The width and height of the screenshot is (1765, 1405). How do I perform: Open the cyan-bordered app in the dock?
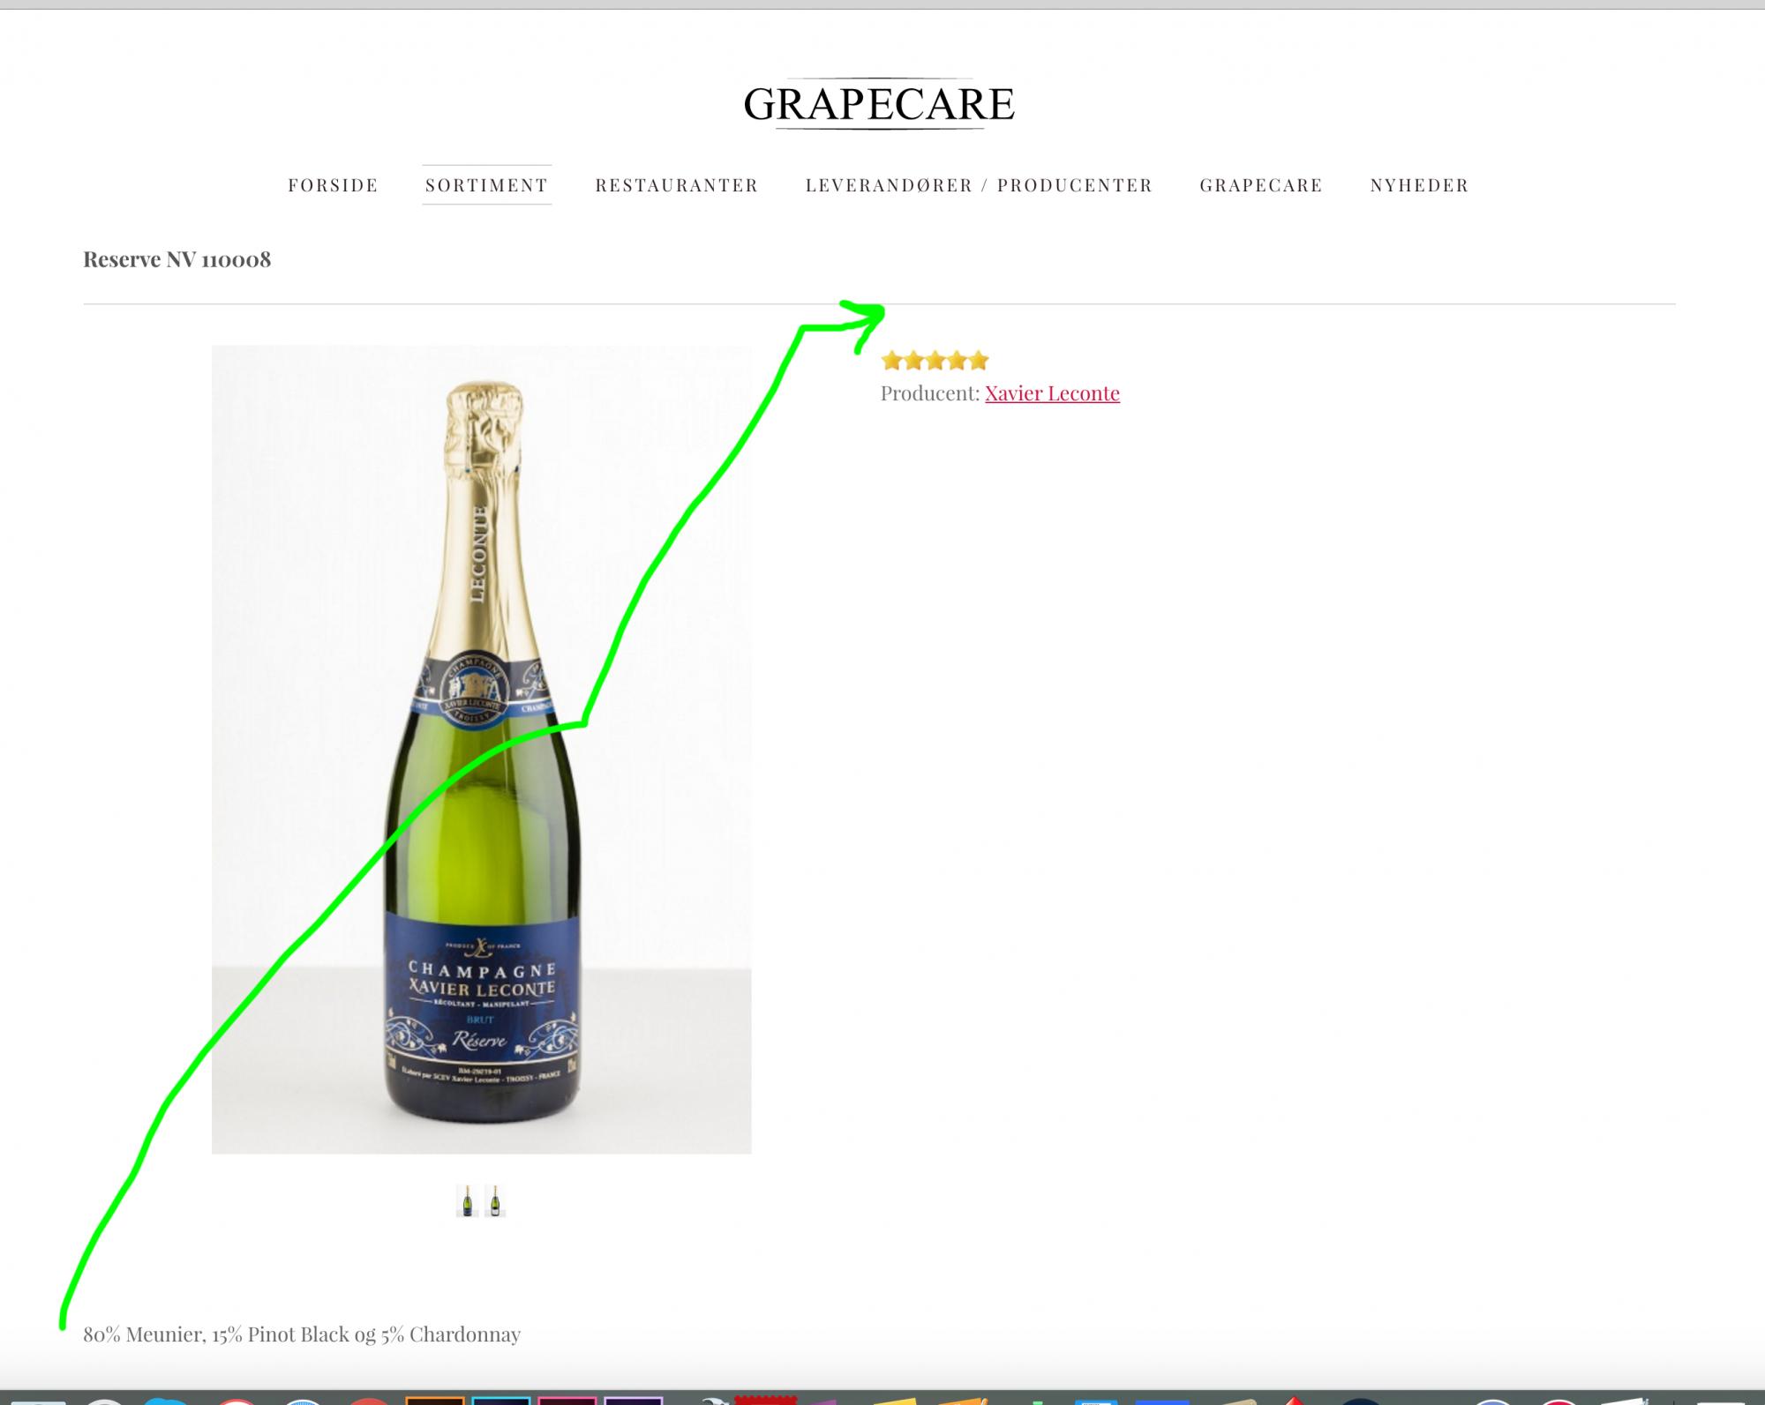point(500,1401)
